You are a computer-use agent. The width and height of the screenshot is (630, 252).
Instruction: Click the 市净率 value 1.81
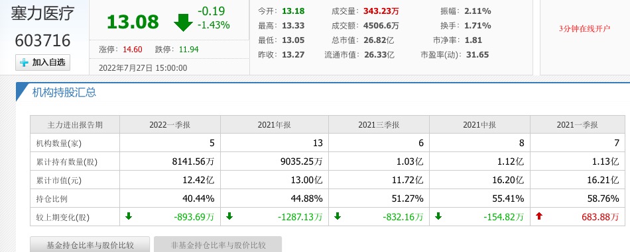473,40
